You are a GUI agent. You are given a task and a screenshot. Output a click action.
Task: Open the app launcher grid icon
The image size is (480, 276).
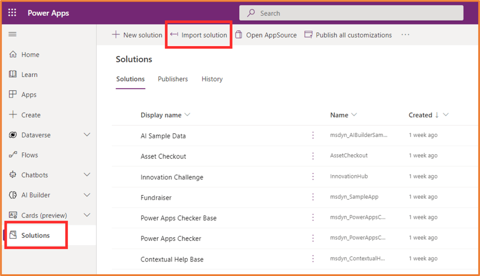tap(12, 12)
